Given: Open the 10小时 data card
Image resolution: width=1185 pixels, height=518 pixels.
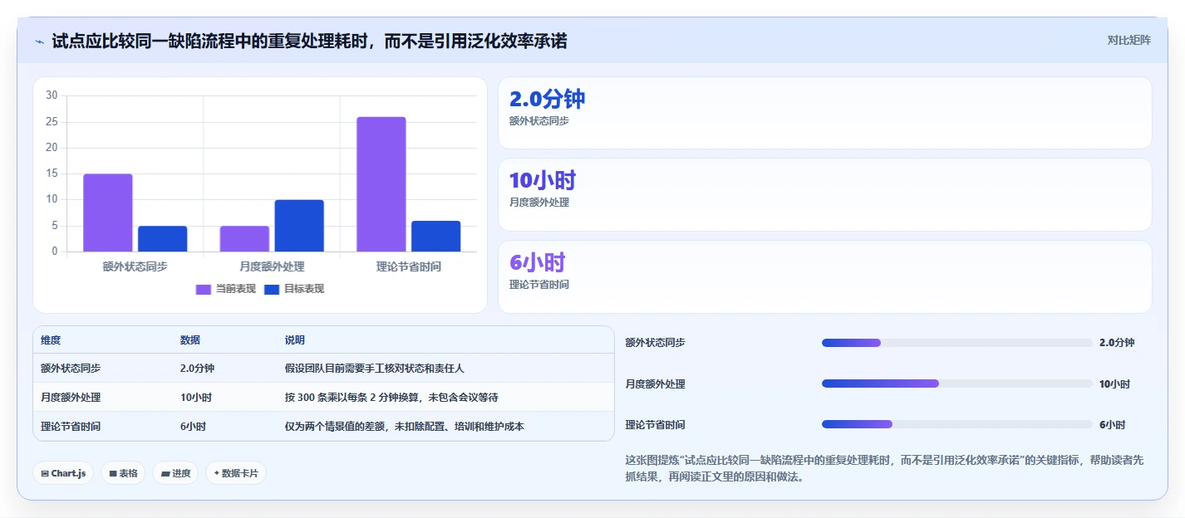Looking at the screenshot, I should click(x=824, y=194).
